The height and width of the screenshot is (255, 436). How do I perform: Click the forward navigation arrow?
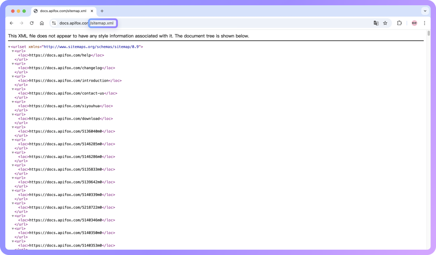21,23
